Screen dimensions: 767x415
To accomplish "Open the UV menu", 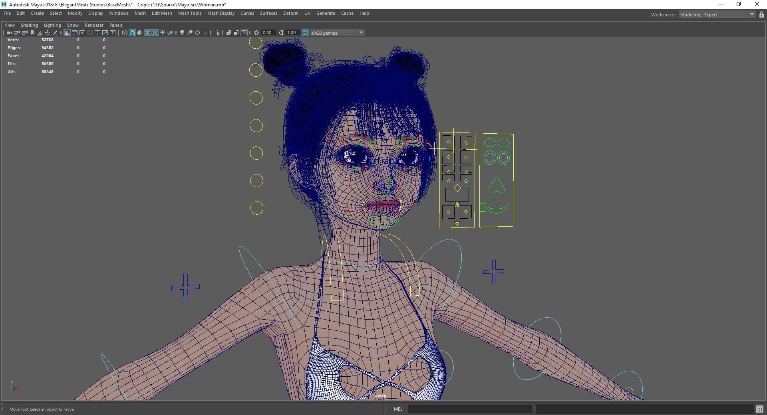I will coord(307,13).
